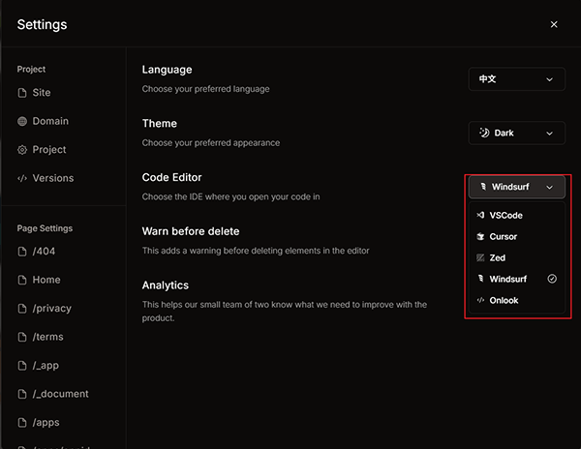Click the Cursor logo icon in dropdown
581x449 pixels.
pyautogui.click(x=480, y=236)
